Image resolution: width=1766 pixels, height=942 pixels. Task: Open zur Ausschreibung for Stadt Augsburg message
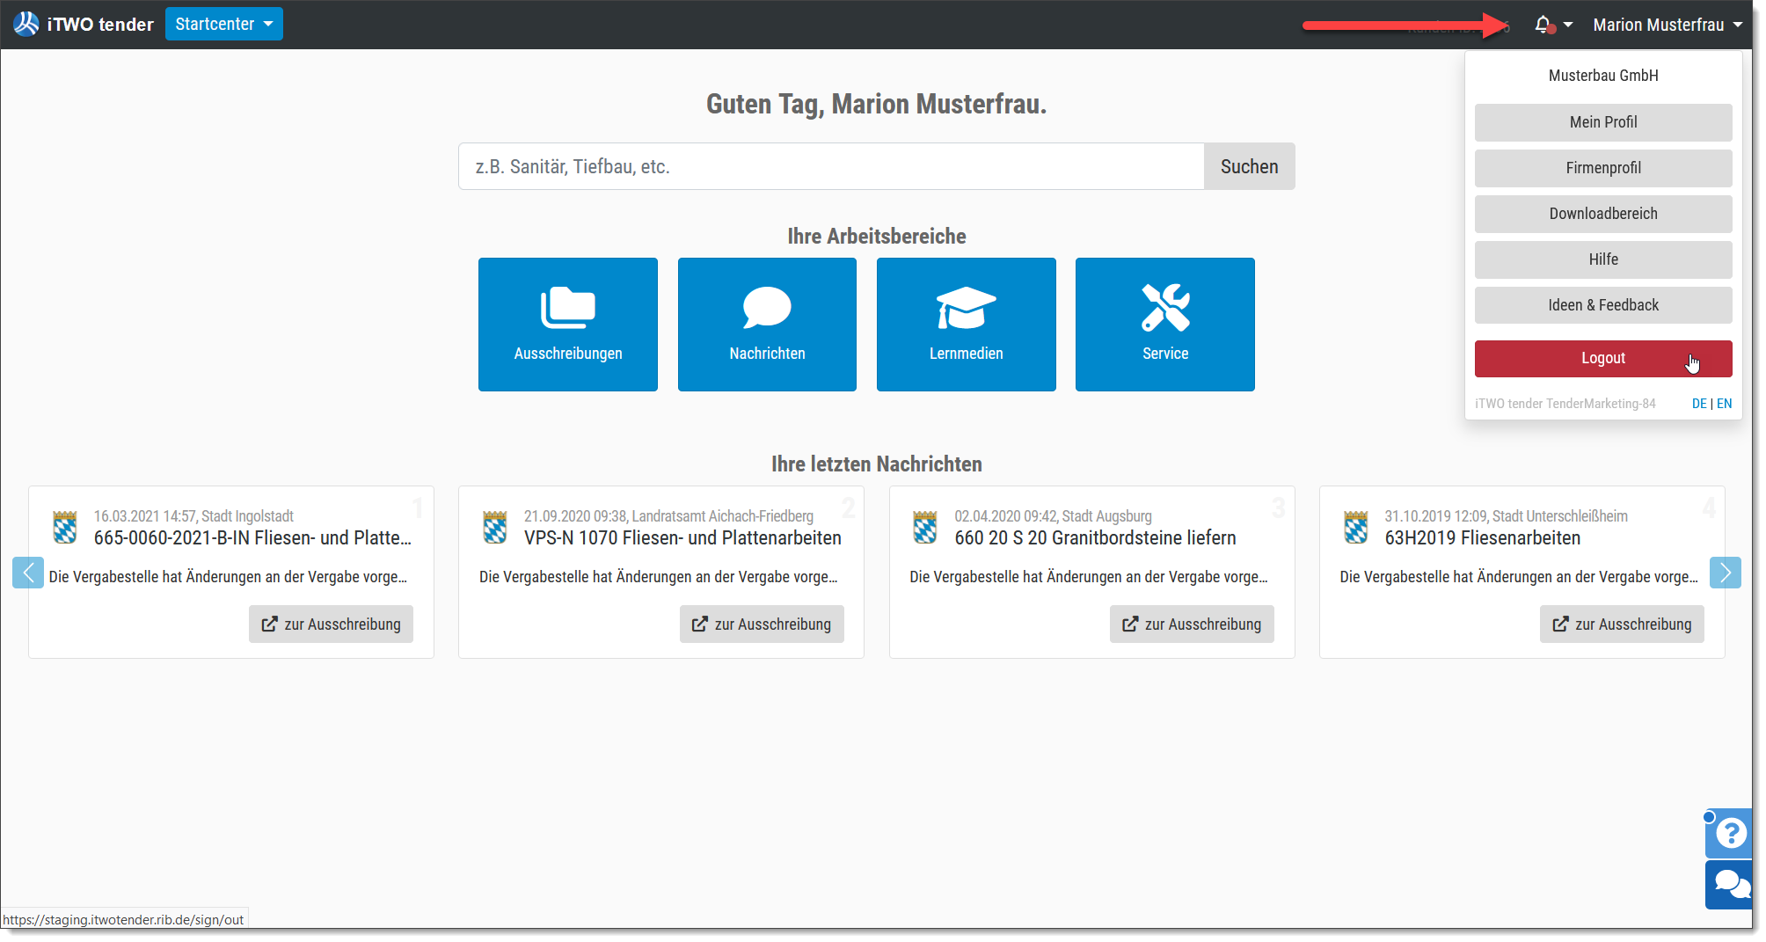point(1192,624)
